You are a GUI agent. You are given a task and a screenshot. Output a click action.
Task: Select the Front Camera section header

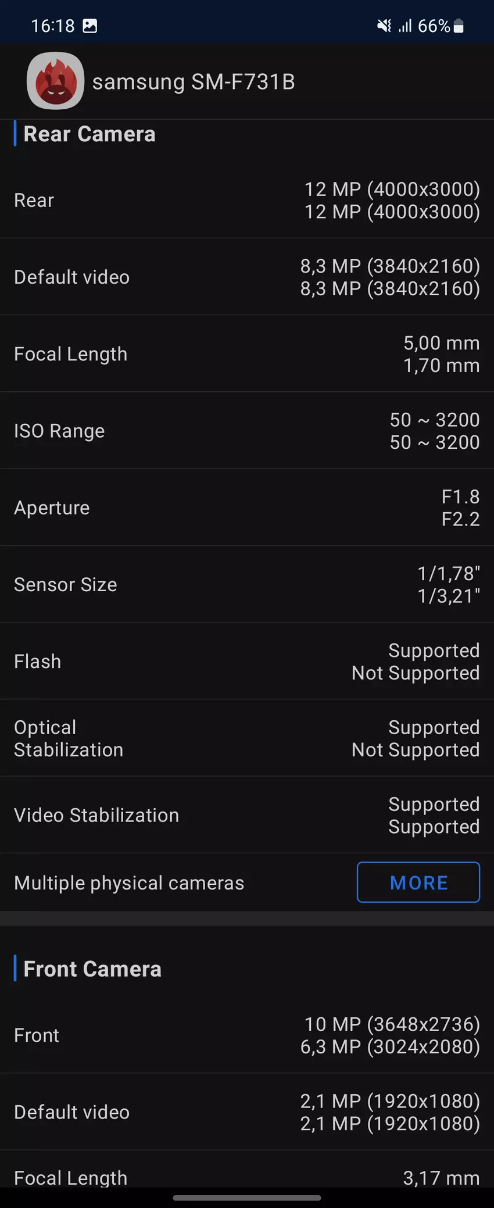click(x=92, y=969)
